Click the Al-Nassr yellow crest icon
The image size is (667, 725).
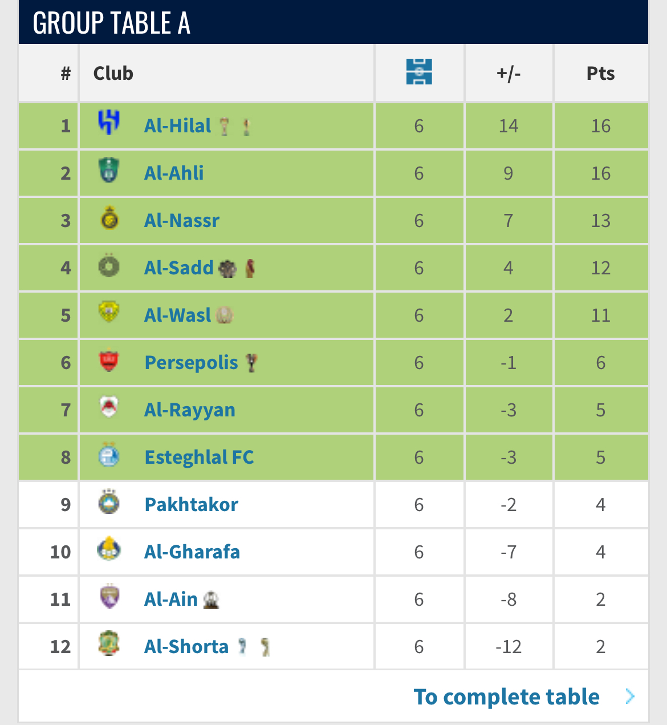coord(109,218)
